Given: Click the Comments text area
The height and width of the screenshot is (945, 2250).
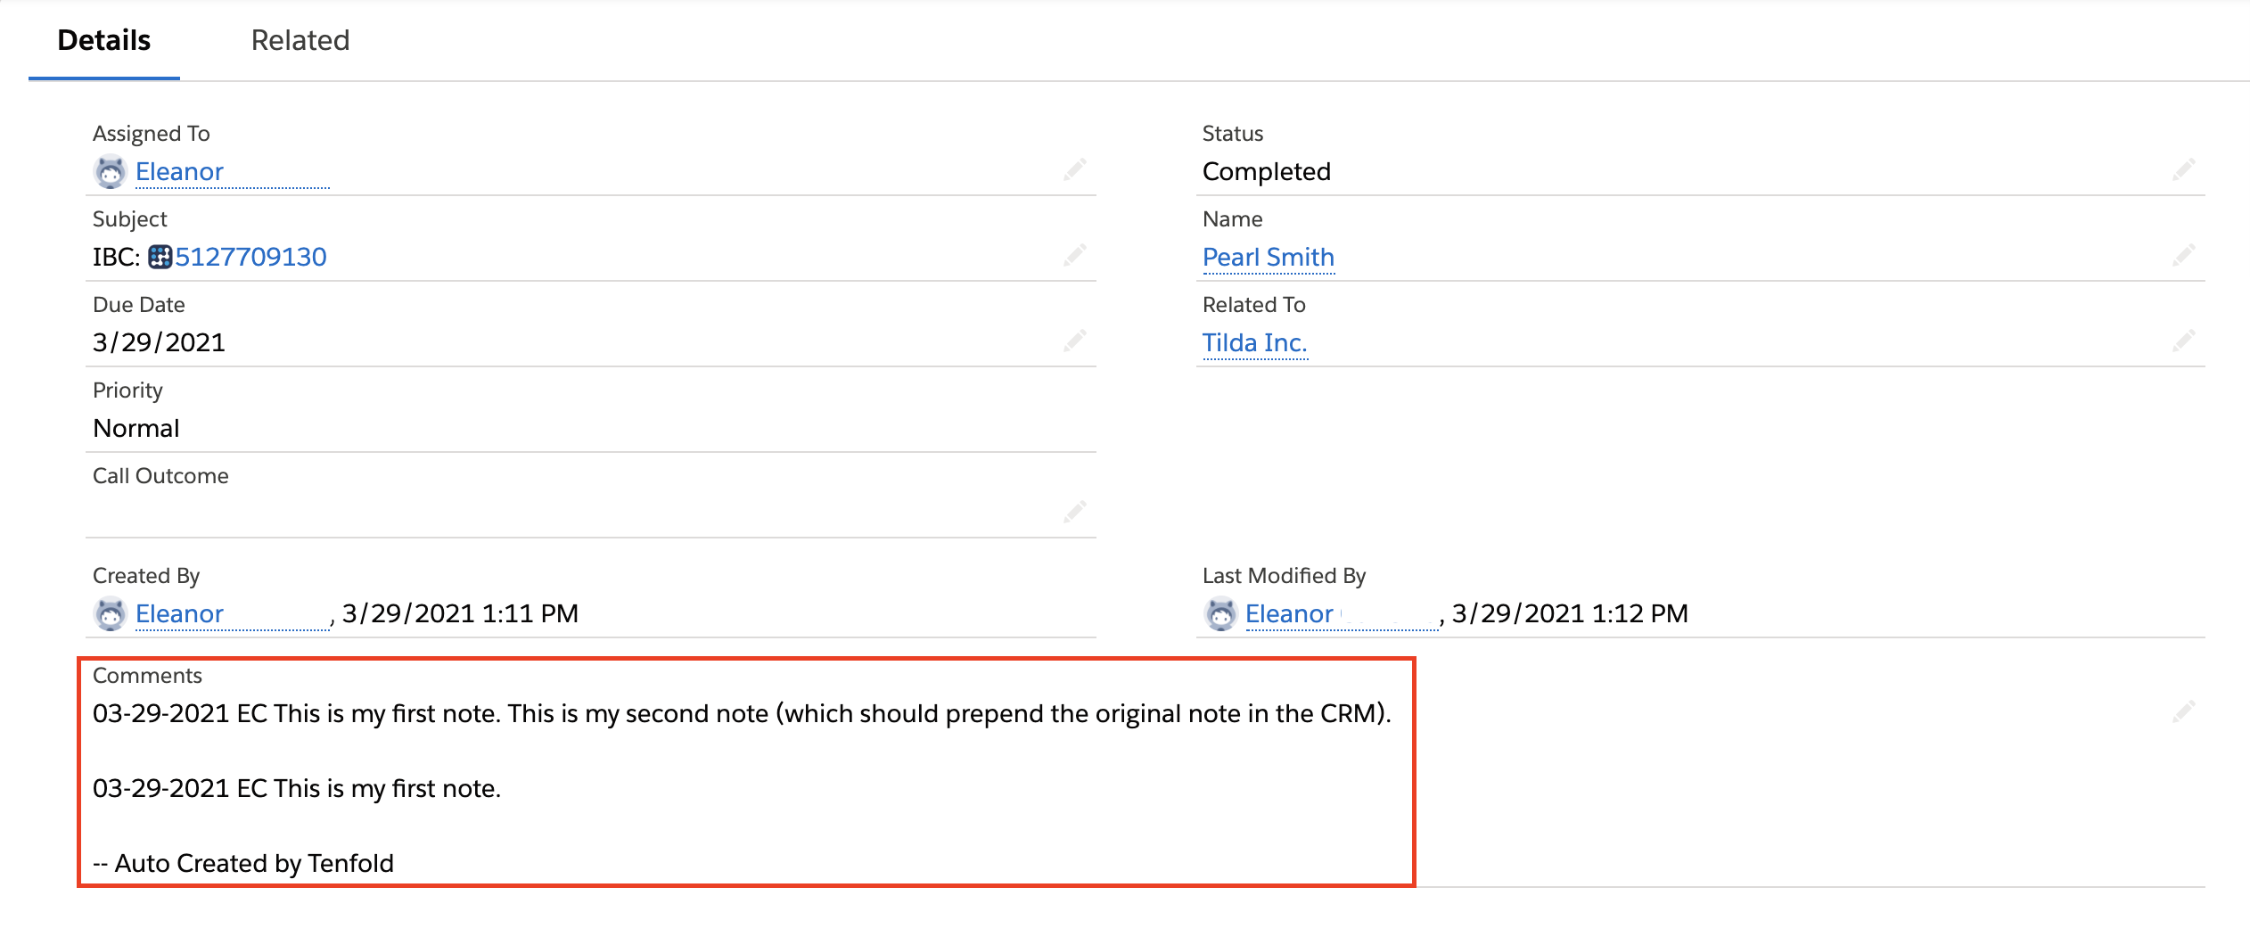Looking at the screenshot, I should point(742,788).
